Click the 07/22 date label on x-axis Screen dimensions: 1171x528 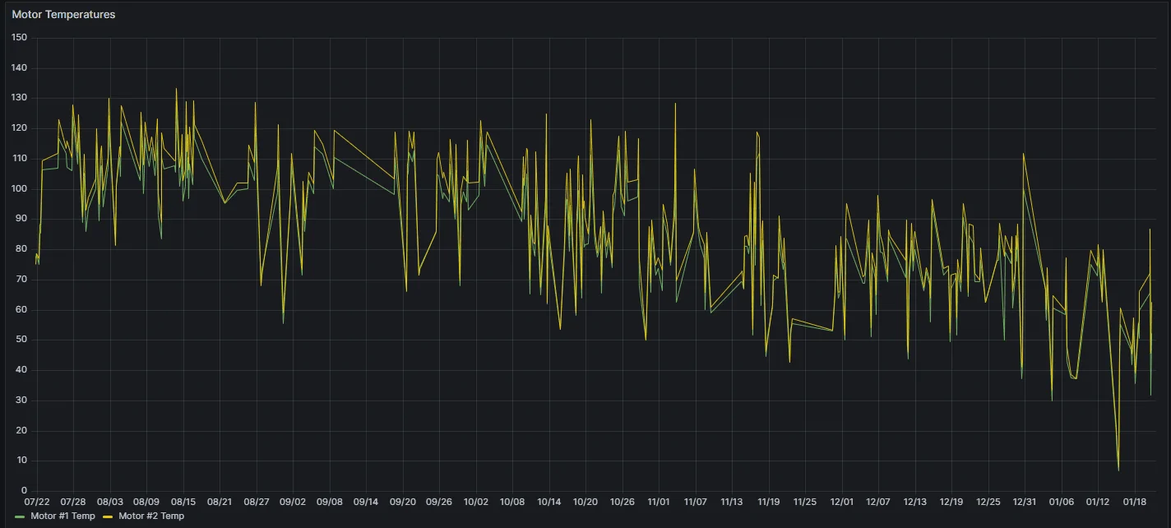[37, 501]
